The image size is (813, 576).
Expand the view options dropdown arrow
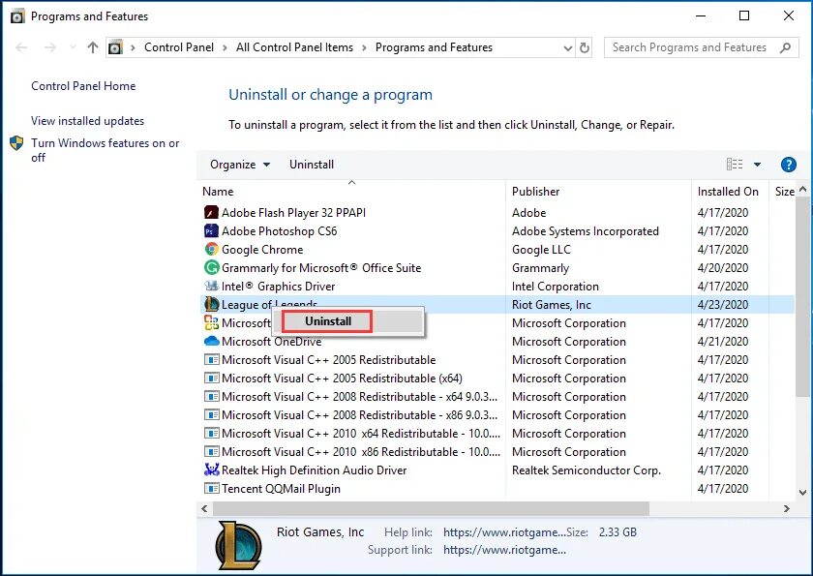click(757, 165)
